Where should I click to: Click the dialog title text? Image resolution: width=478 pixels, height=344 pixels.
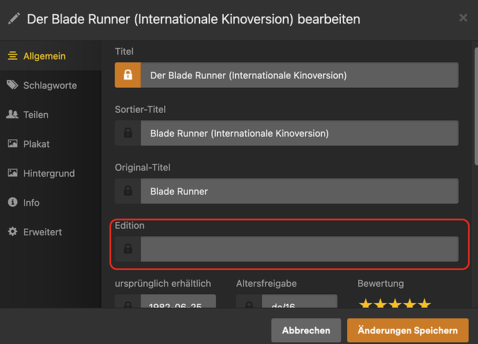coord(193,19)
